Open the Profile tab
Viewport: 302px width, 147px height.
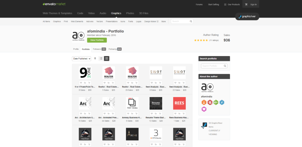tap(76, 49)
